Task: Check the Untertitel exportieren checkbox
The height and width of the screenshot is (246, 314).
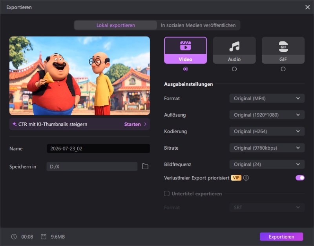Action: click(166, 194)
